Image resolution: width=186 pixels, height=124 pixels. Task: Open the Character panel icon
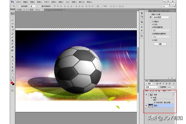(142, 27)
